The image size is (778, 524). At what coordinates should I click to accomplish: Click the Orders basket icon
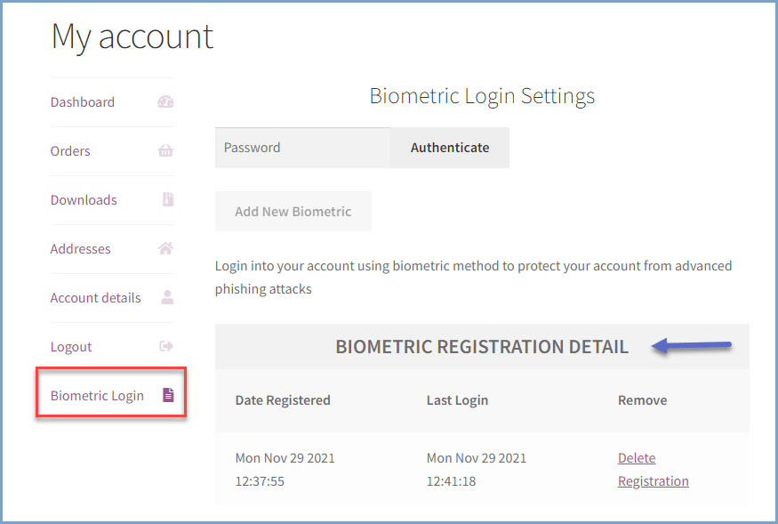tap(166, 151)
